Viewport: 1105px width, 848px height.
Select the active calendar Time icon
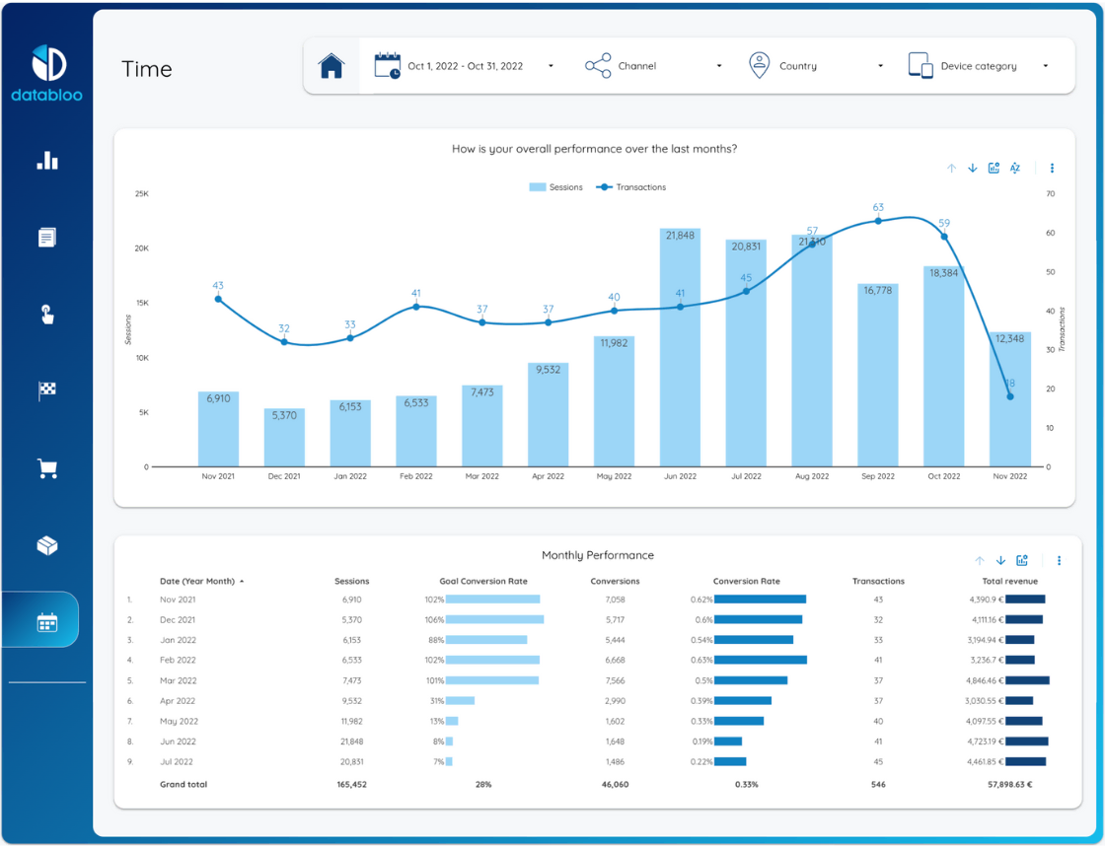(45, 619)
